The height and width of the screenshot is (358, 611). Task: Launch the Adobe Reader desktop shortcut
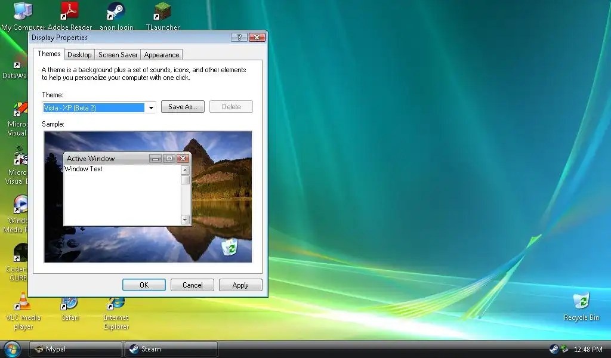[70, 16]
